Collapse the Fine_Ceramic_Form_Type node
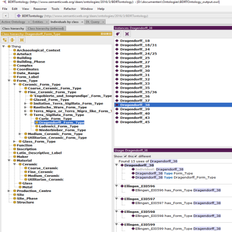232x232 pixels. click(20, 92)
